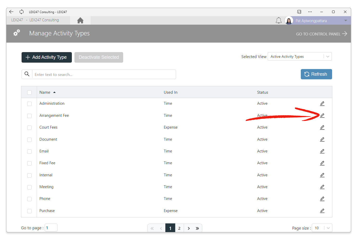Go to the first page arrow
The height and width of the screenshot is (240, 357).
pos(152,228)
